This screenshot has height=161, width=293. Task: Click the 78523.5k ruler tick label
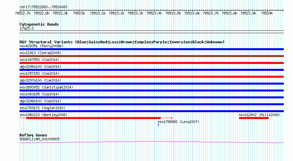173,13
